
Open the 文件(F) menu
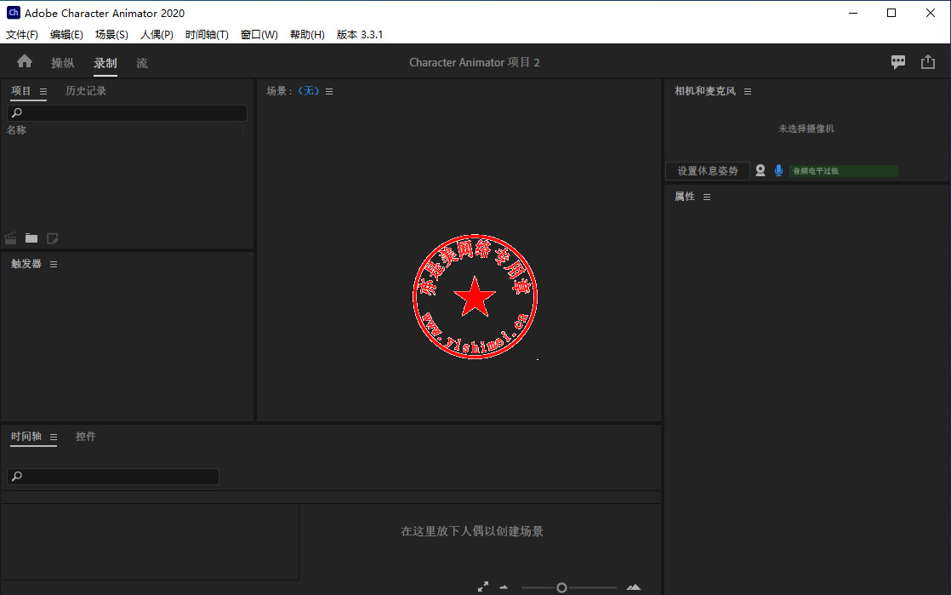coord(22,35)
